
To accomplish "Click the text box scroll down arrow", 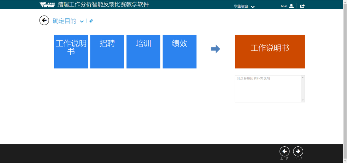I will tap(303, 100).
